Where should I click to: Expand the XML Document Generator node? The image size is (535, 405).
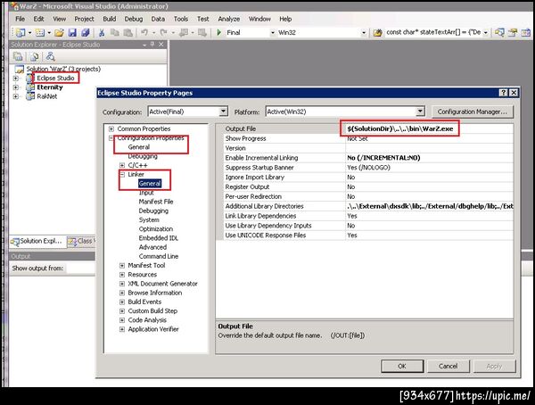(122, 284)
